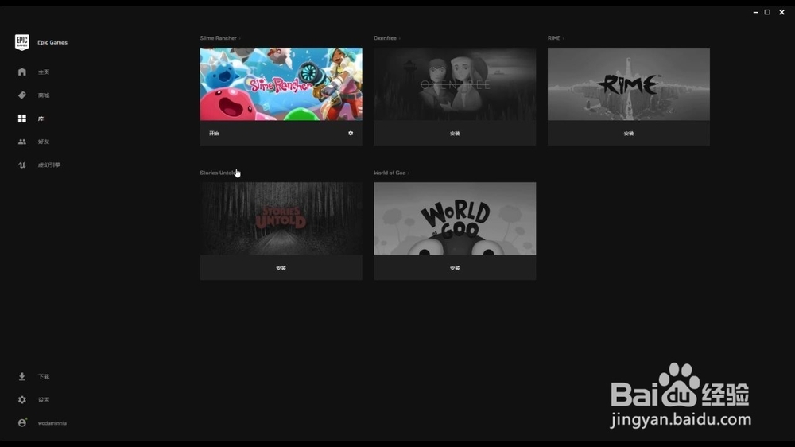This screenshot has height=447, width=795.
Task: Click the World of Goo cover thumbnail
Action: click(x=455, y=219)
